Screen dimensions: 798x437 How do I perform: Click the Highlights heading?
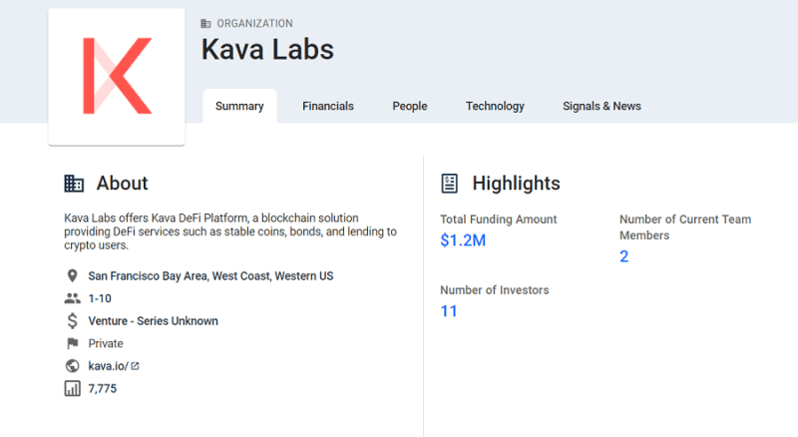click(516, 184)
